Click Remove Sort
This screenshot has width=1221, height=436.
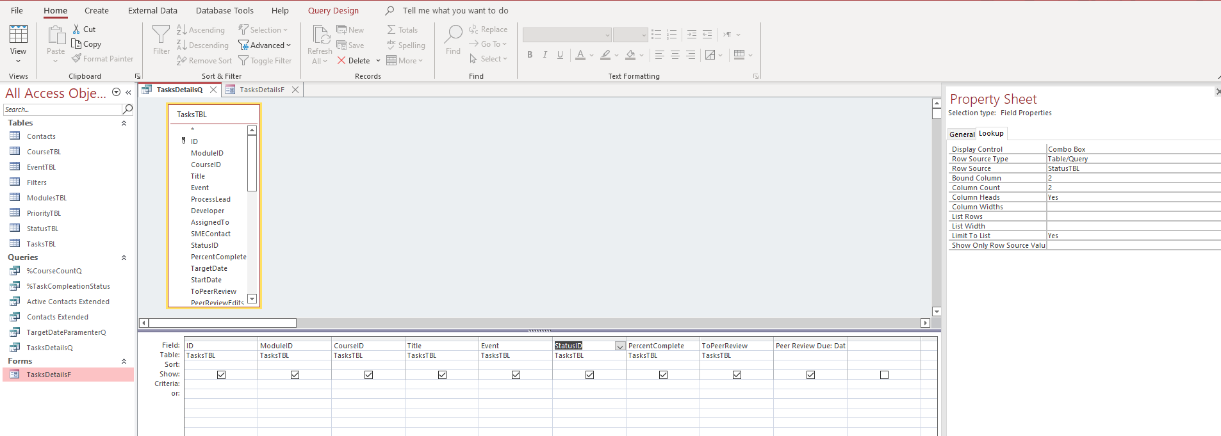pos(204,61)
